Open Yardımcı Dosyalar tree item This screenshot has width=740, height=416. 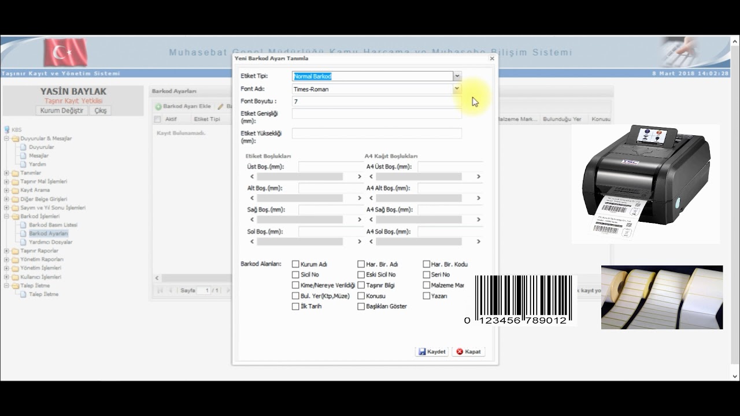click(x=50, y=242)
